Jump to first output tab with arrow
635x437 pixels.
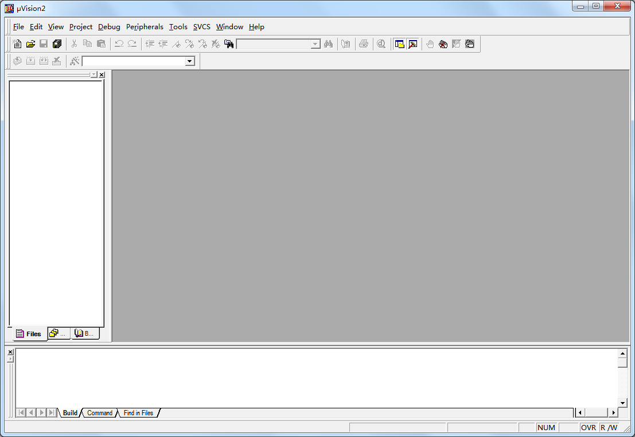tap(21, 413)
